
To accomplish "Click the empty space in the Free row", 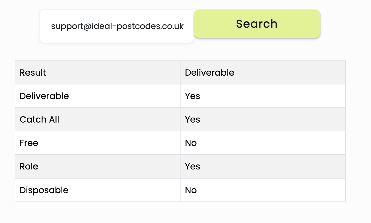I will pos(271,143).
